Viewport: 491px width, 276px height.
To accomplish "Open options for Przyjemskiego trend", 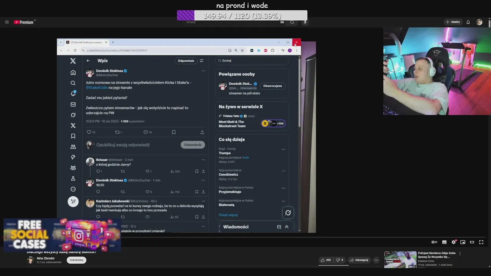I will (283, 188).
